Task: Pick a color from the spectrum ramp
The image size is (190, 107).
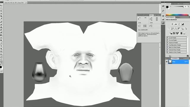Action: (x=177, y=15)
